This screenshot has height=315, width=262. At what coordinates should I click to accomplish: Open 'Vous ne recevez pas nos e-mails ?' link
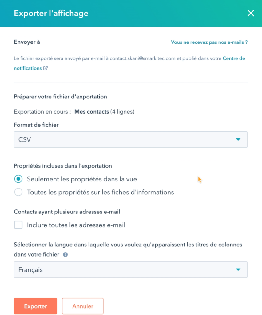[x=209, y=42]
